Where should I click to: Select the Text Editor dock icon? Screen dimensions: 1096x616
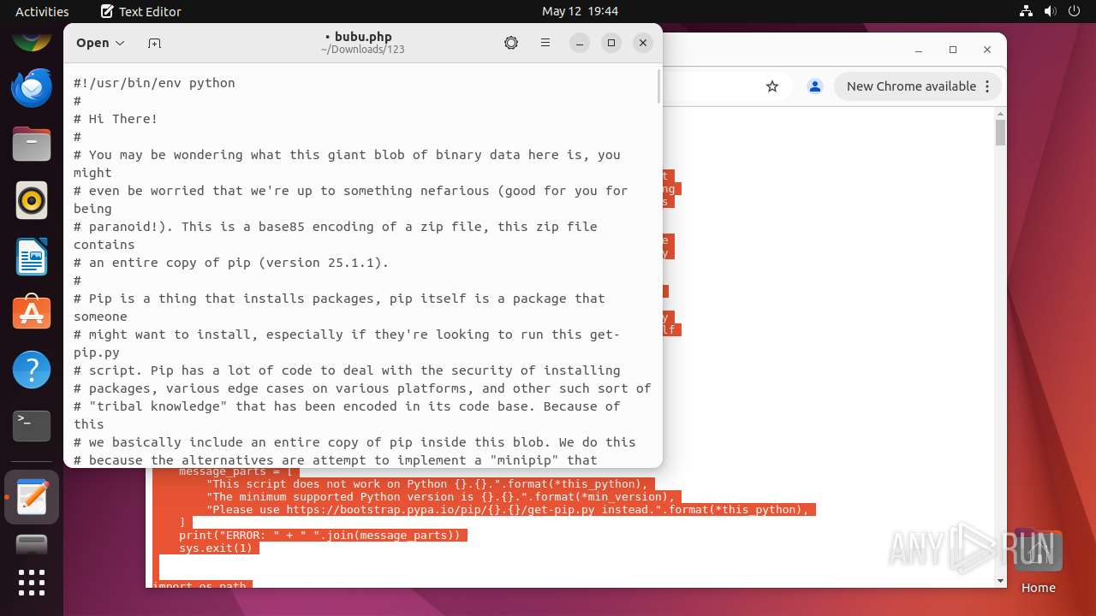pyautogui.click(x=32, y=497)
